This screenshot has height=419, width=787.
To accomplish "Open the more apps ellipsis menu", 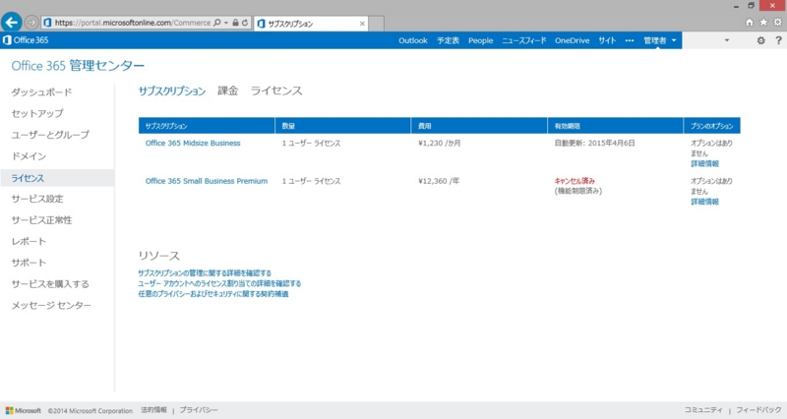I will point(630,40).
